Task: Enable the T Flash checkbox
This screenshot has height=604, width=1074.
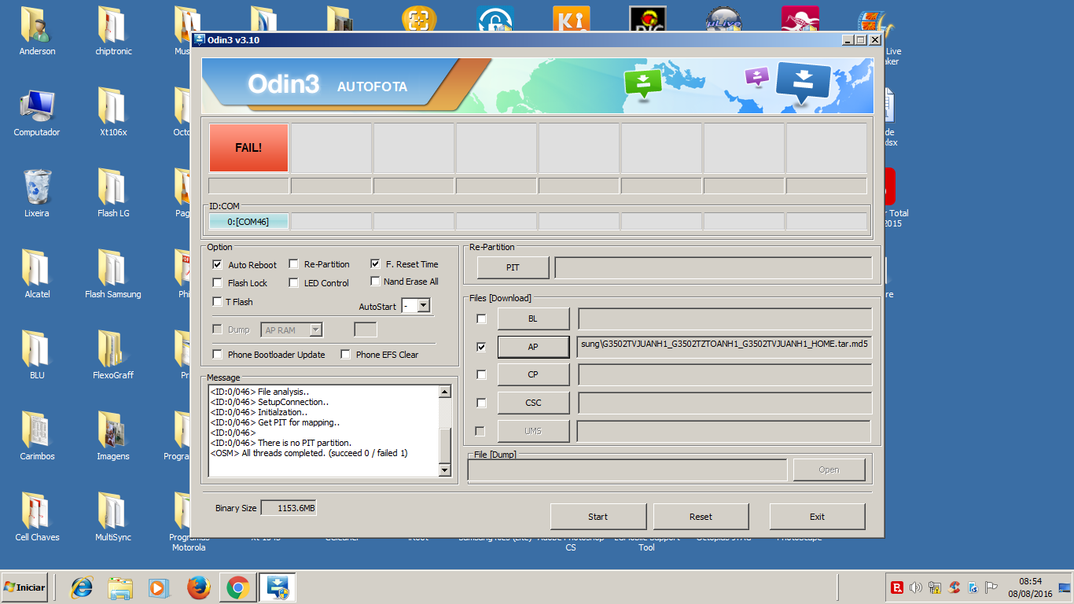Action: tap(218, 302)
